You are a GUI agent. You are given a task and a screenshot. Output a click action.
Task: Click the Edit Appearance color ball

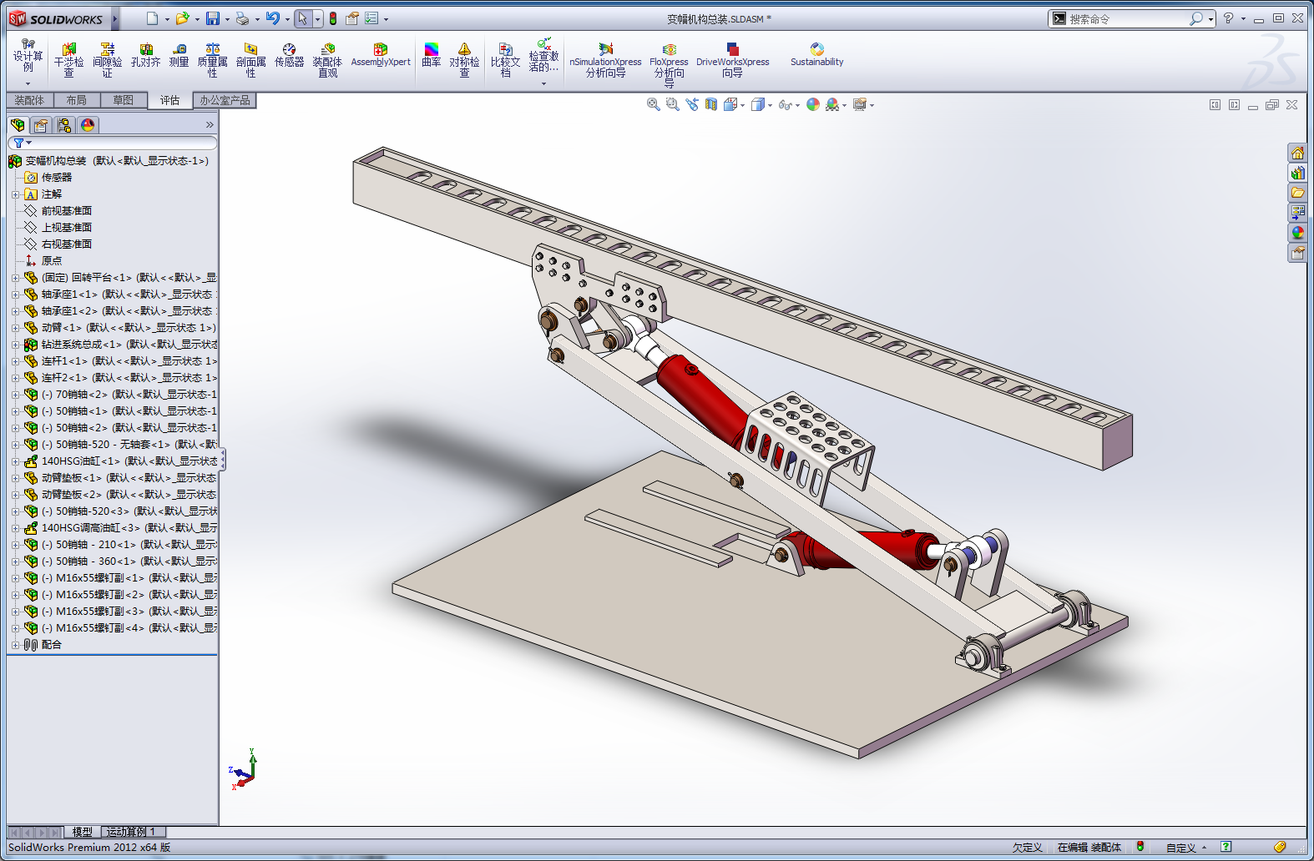[813, 104]
